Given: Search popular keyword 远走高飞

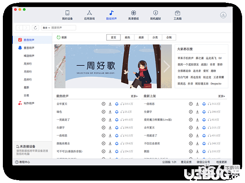Looking at the screenshot, I should [211, 58].
